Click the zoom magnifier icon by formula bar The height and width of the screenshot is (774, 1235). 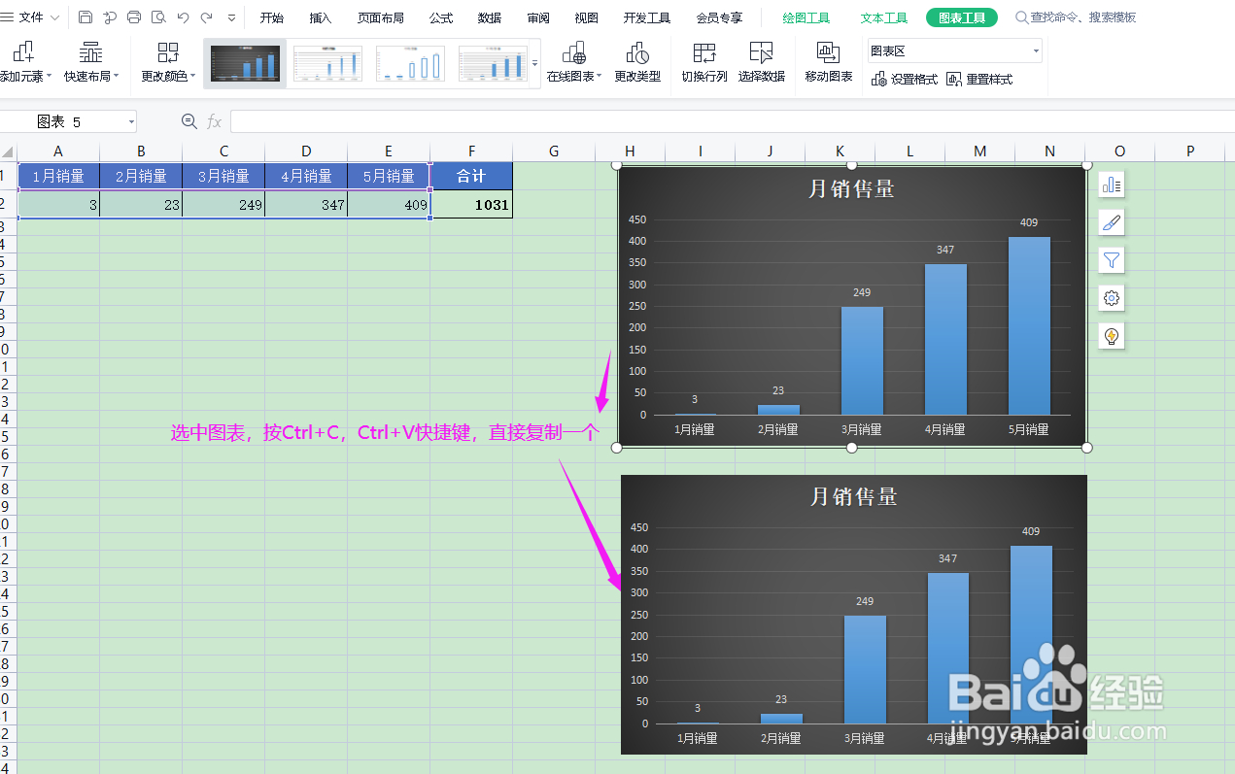(x=189, y=121)
